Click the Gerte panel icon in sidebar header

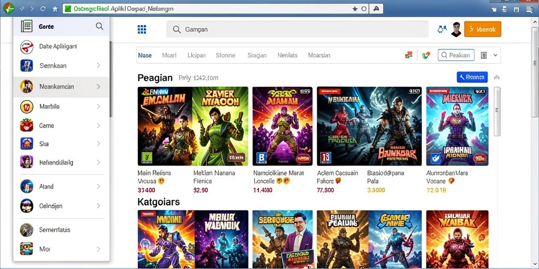[x=26, y=26]
